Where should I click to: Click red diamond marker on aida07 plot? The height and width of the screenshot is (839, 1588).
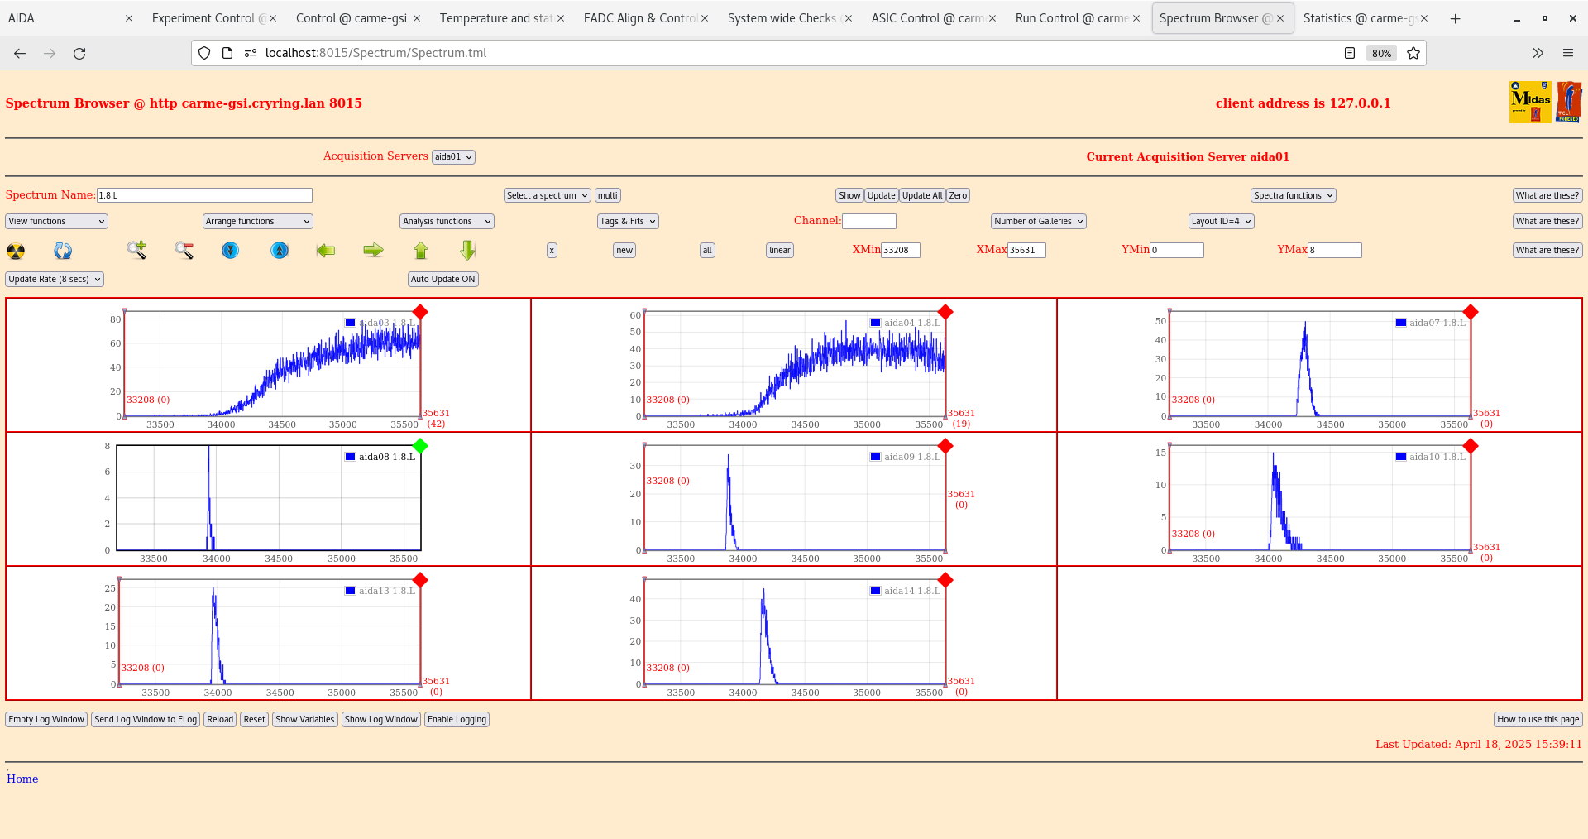pyautogui.click(x=1471, y=312)
